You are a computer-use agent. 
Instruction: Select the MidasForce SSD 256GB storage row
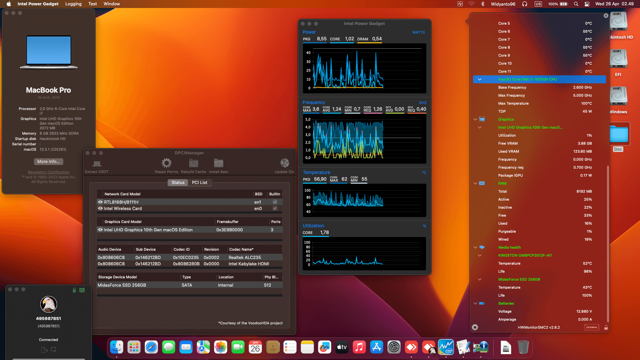[190, 285]
